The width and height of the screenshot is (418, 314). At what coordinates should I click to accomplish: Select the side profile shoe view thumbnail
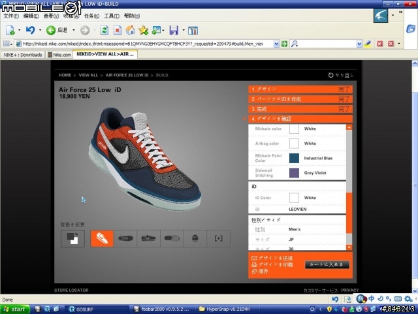pyautogui.click(x=148, y=238)
